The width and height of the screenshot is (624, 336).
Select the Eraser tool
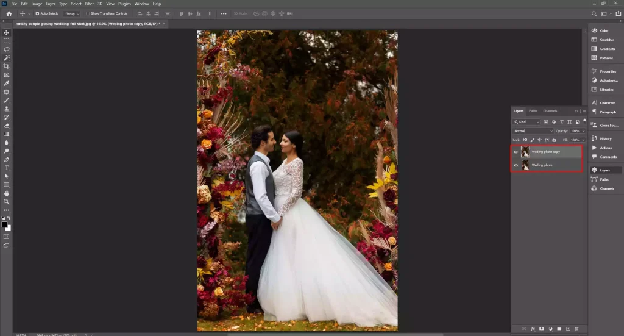tap(6, 126)
